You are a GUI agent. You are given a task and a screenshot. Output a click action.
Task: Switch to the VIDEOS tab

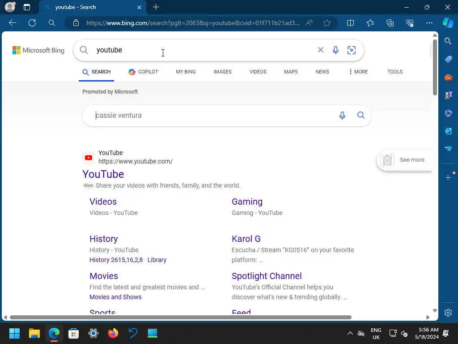pos(258,72)
